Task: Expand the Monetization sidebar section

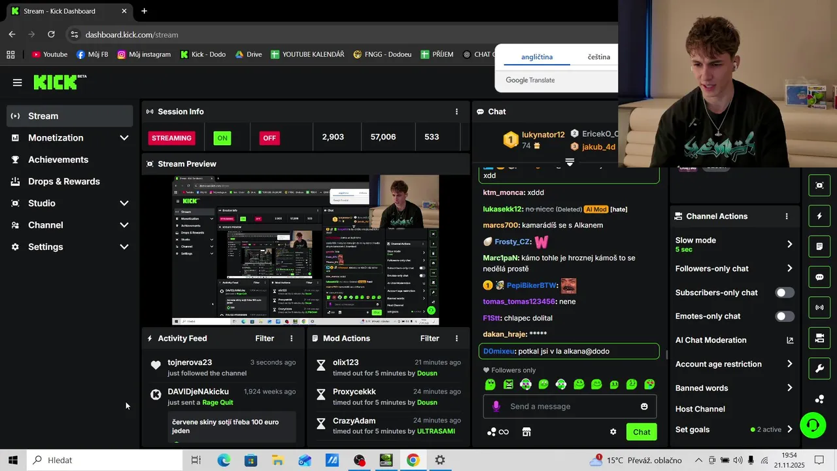Action: point(70,137)
